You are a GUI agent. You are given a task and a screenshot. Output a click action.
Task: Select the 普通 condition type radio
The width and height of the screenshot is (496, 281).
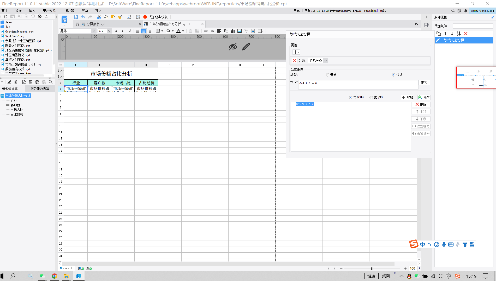pyautogui.click(x=328, y=75)
